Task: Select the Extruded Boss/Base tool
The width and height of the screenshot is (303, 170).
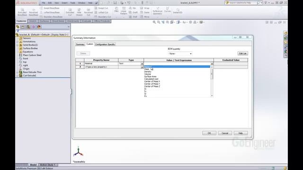Action: [22, 12]
